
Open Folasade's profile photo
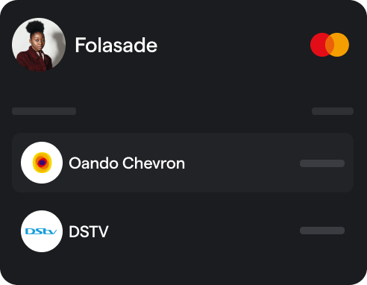[39, 45]
